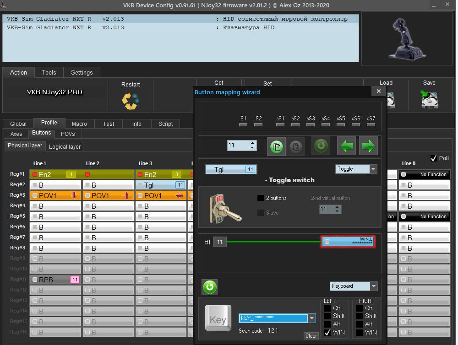Click the Set button

267,83
